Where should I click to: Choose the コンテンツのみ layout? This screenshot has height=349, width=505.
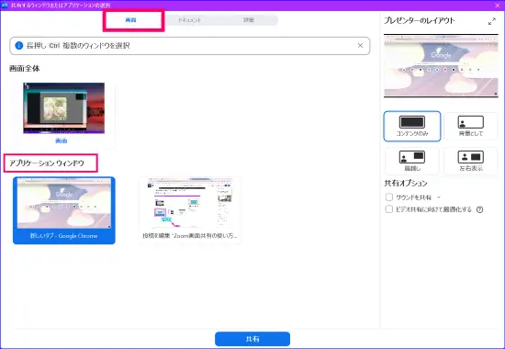point(412,126)
